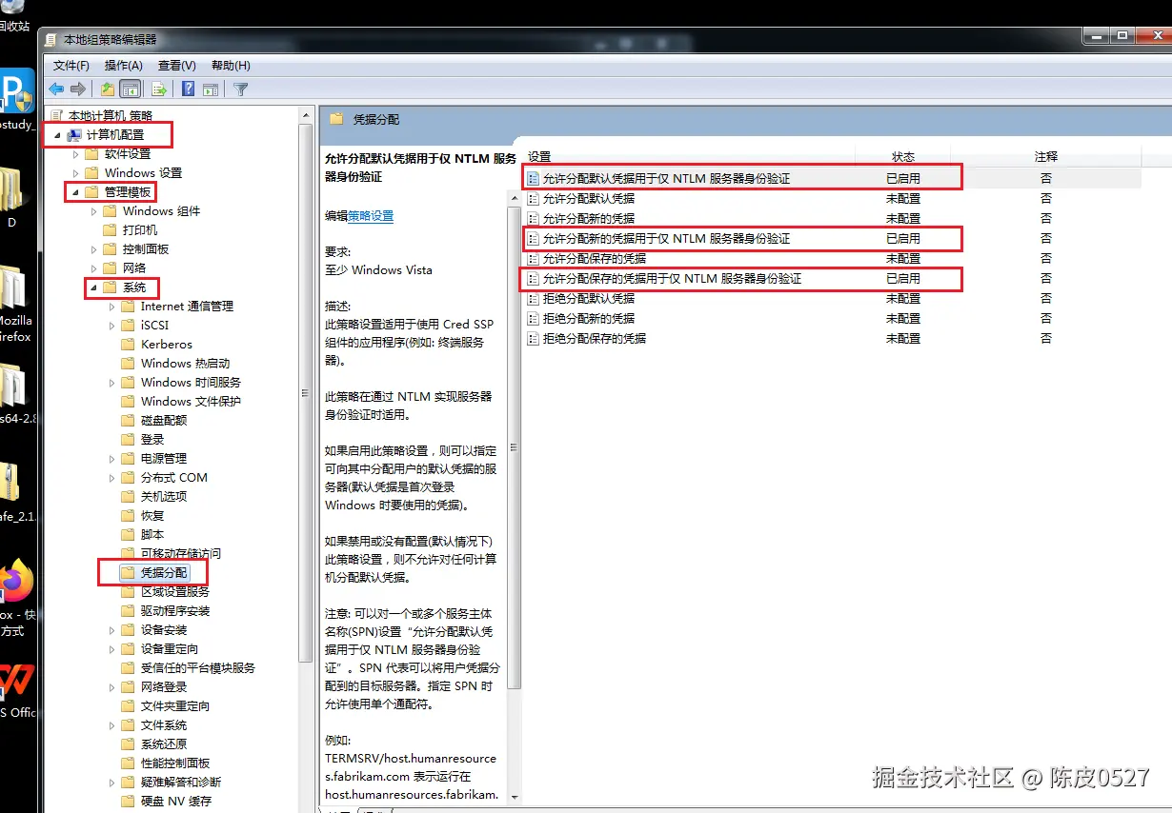
Task: Toggle the console tree show/hide icon
Action: 131,89
